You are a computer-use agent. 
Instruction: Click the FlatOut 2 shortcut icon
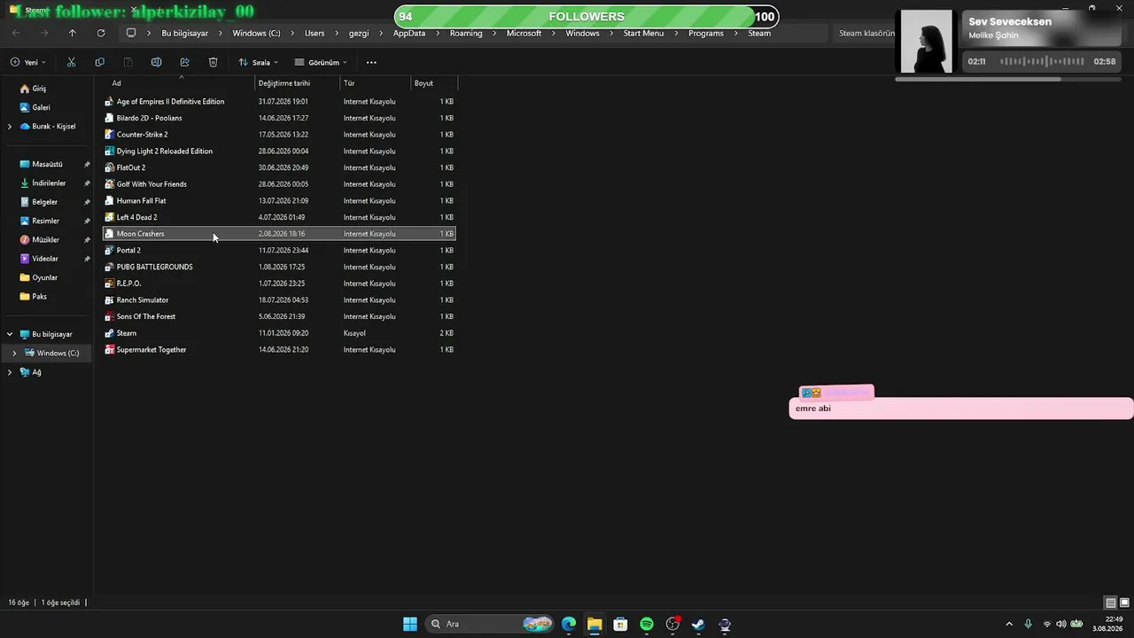(109, 167)
